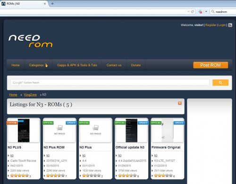
Task: Close the ROMs | N3 tab
Action: tap(45, 4)
